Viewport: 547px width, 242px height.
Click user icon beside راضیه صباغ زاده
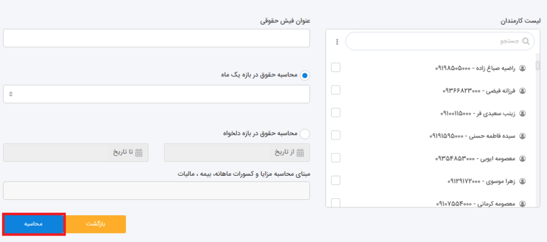(x=522, y=68)
